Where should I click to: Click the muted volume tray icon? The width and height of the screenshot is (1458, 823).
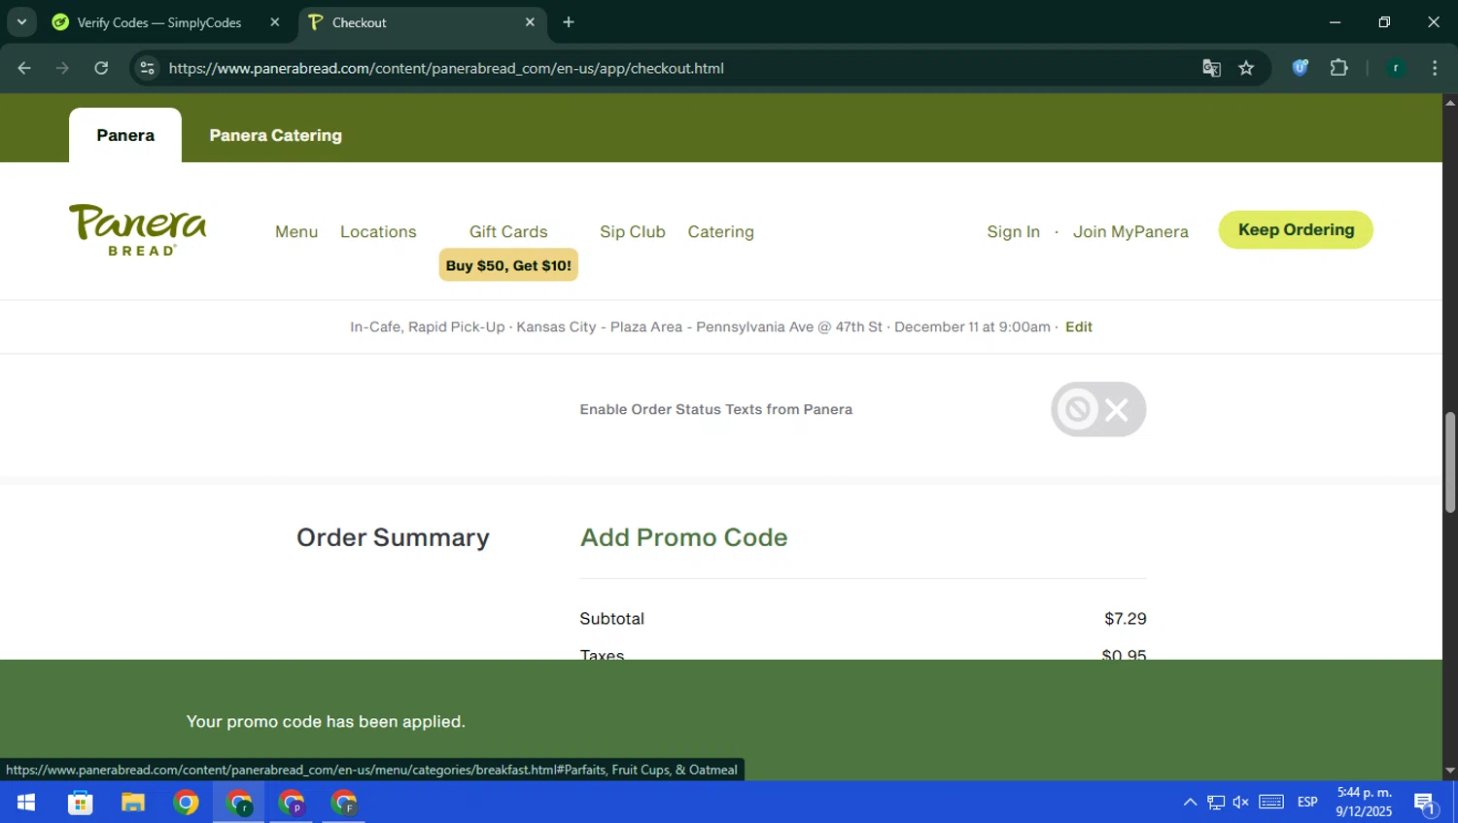pyautogui.click(x=1241, y=803)
